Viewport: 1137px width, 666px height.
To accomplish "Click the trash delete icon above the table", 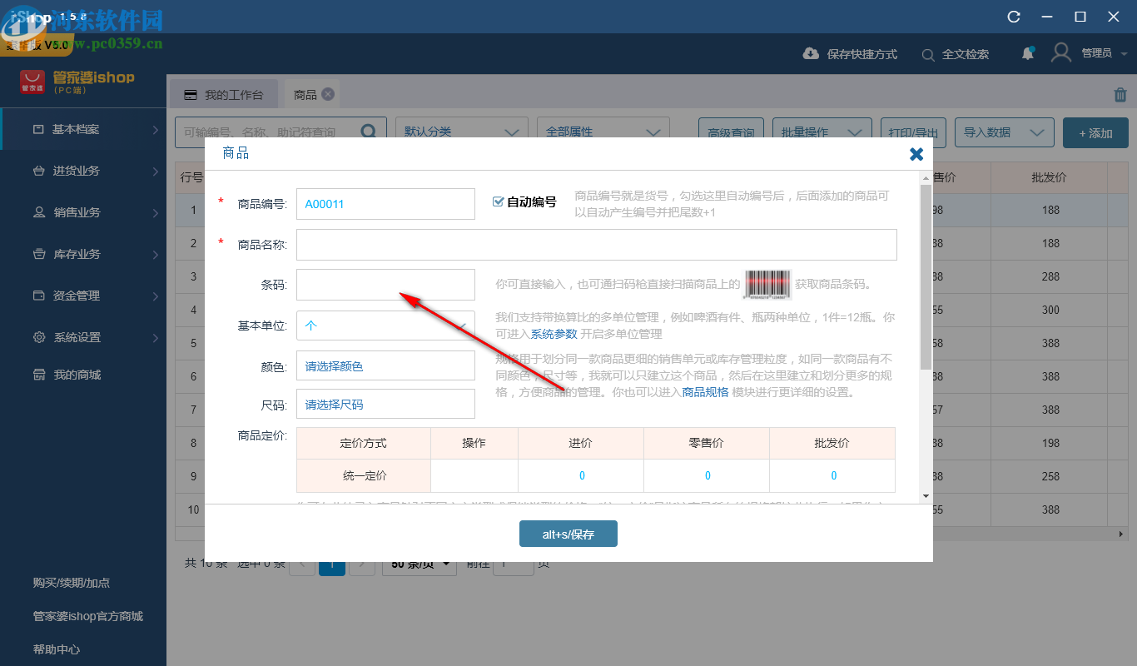I will tap(1120, 95).
